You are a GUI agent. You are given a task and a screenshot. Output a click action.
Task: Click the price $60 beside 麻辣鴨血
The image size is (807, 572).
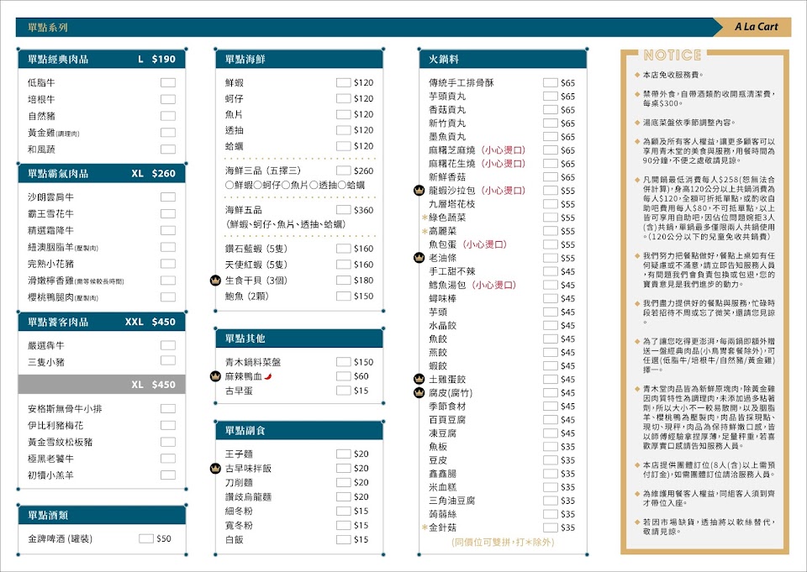click(361, 376)
